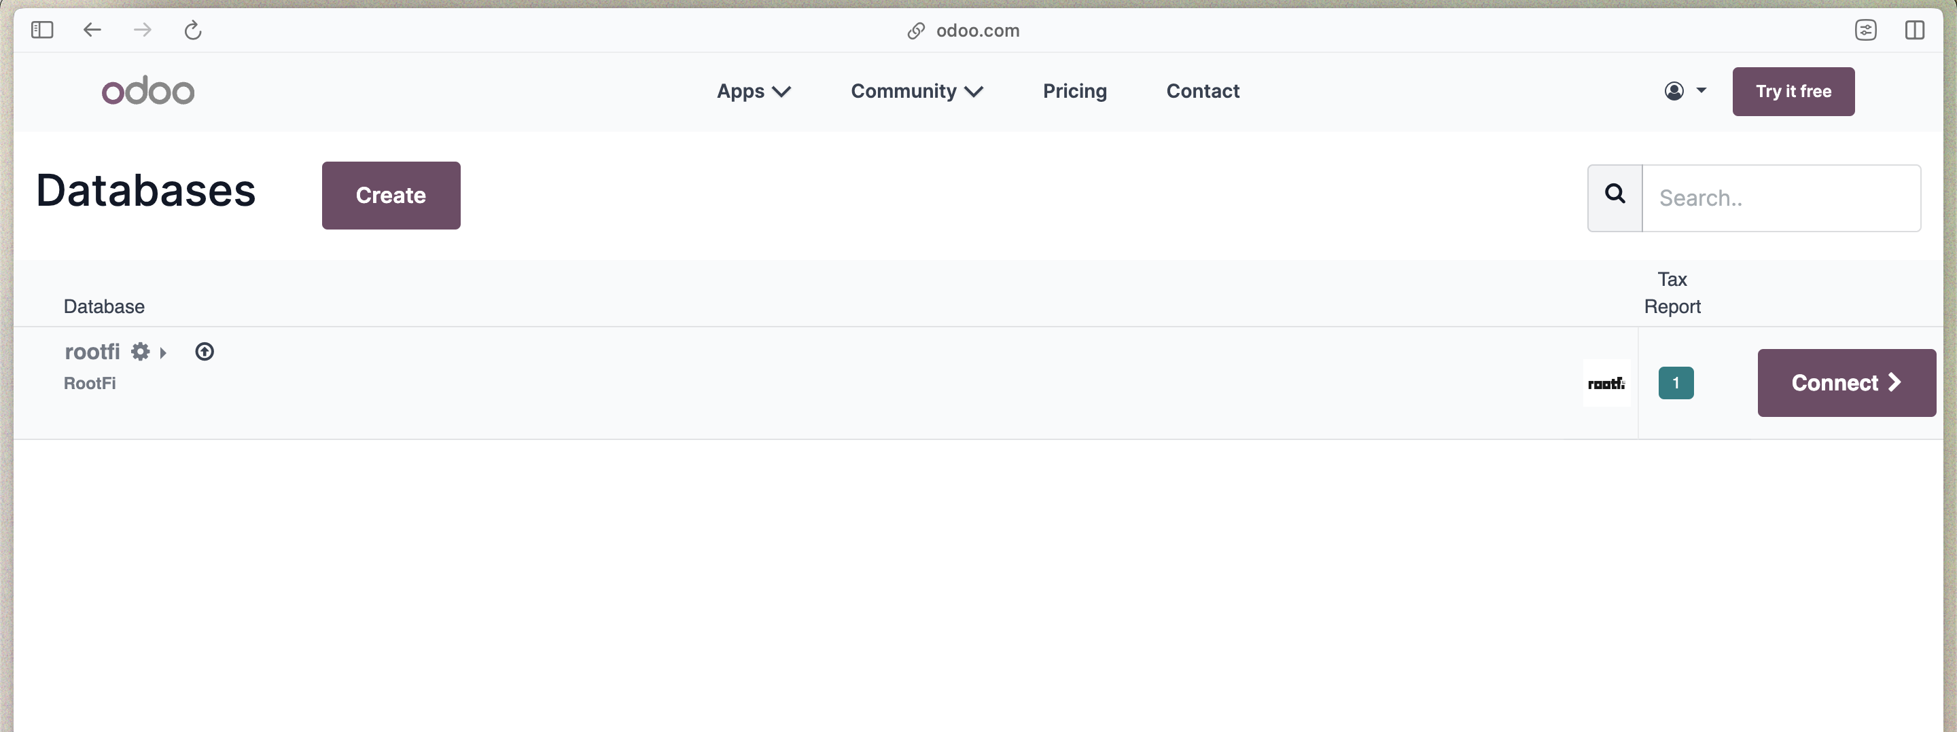Open the browser page settings icon
The height and width of the screenshot is (732, 1957).
pyautogui.click(x=1865, y=31)
